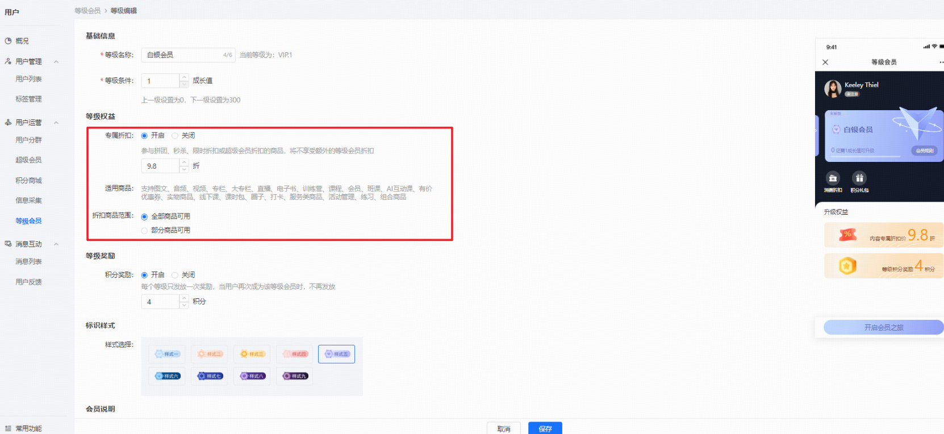
Task: Open 积分商城 from the sidebar
Action: pyautogui.click(x=28, y=181)
